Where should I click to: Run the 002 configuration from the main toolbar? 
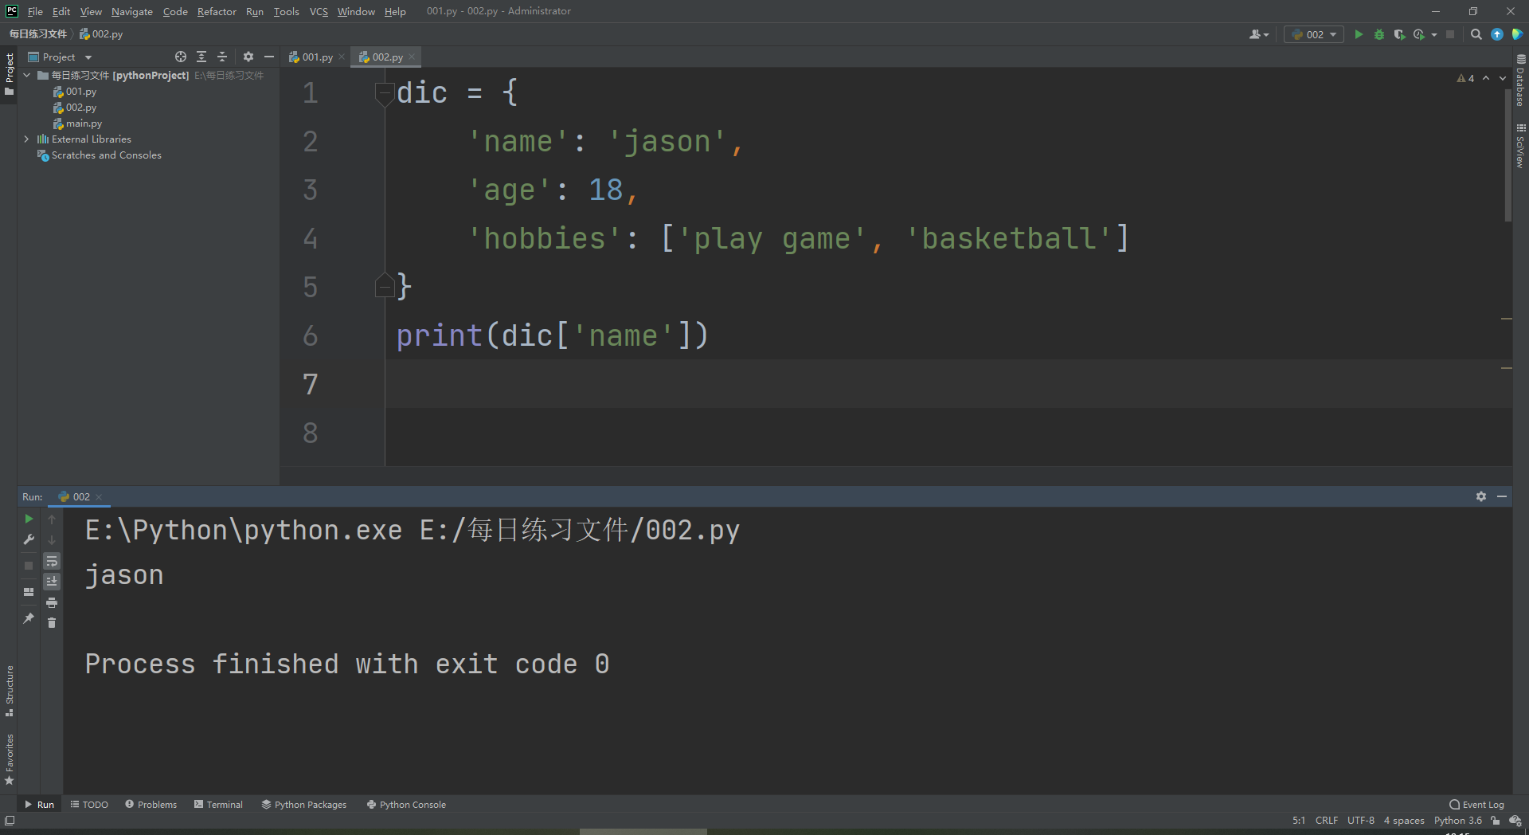pyautogui.click(x=1359, y=34)
